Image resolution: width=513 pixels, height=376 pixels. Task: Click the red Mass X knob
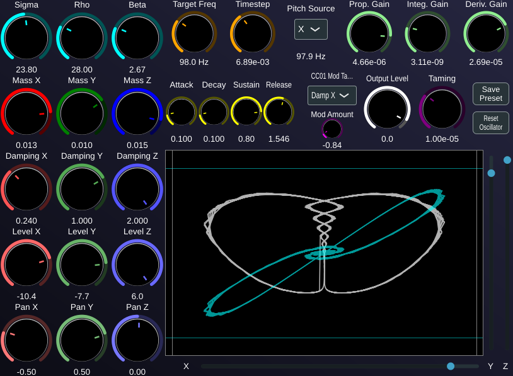point(26,114)
